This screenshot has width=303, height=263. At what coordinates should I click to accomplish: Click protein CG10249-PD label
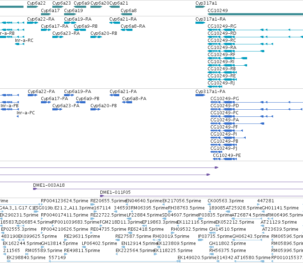[x=225, y=105]
